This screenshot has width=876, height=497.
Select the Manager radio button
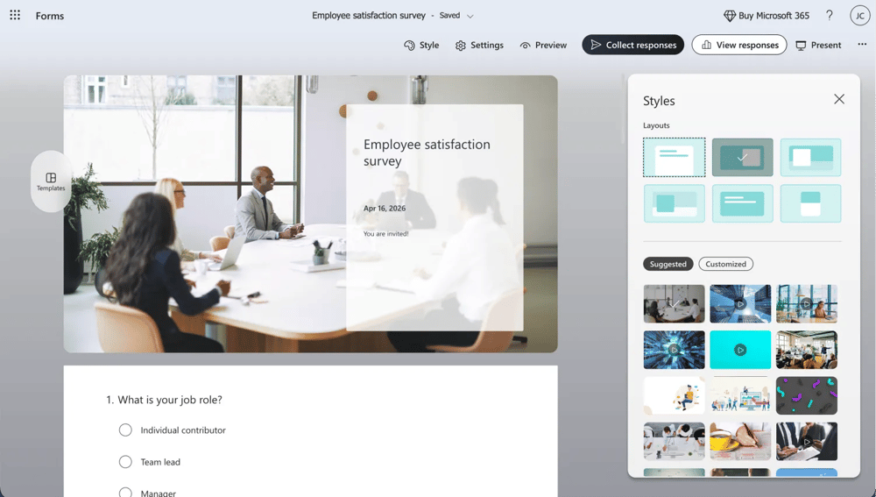click(x=125, y=493)
